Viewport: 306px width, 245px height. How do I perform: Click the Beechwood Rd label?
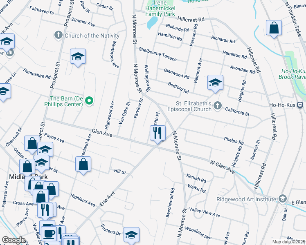[170, 203]
